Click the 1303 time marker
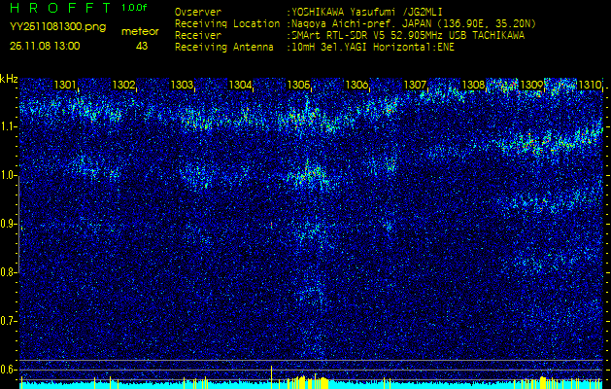The height and width of the screenshot is (389, 611). point(183,86)
